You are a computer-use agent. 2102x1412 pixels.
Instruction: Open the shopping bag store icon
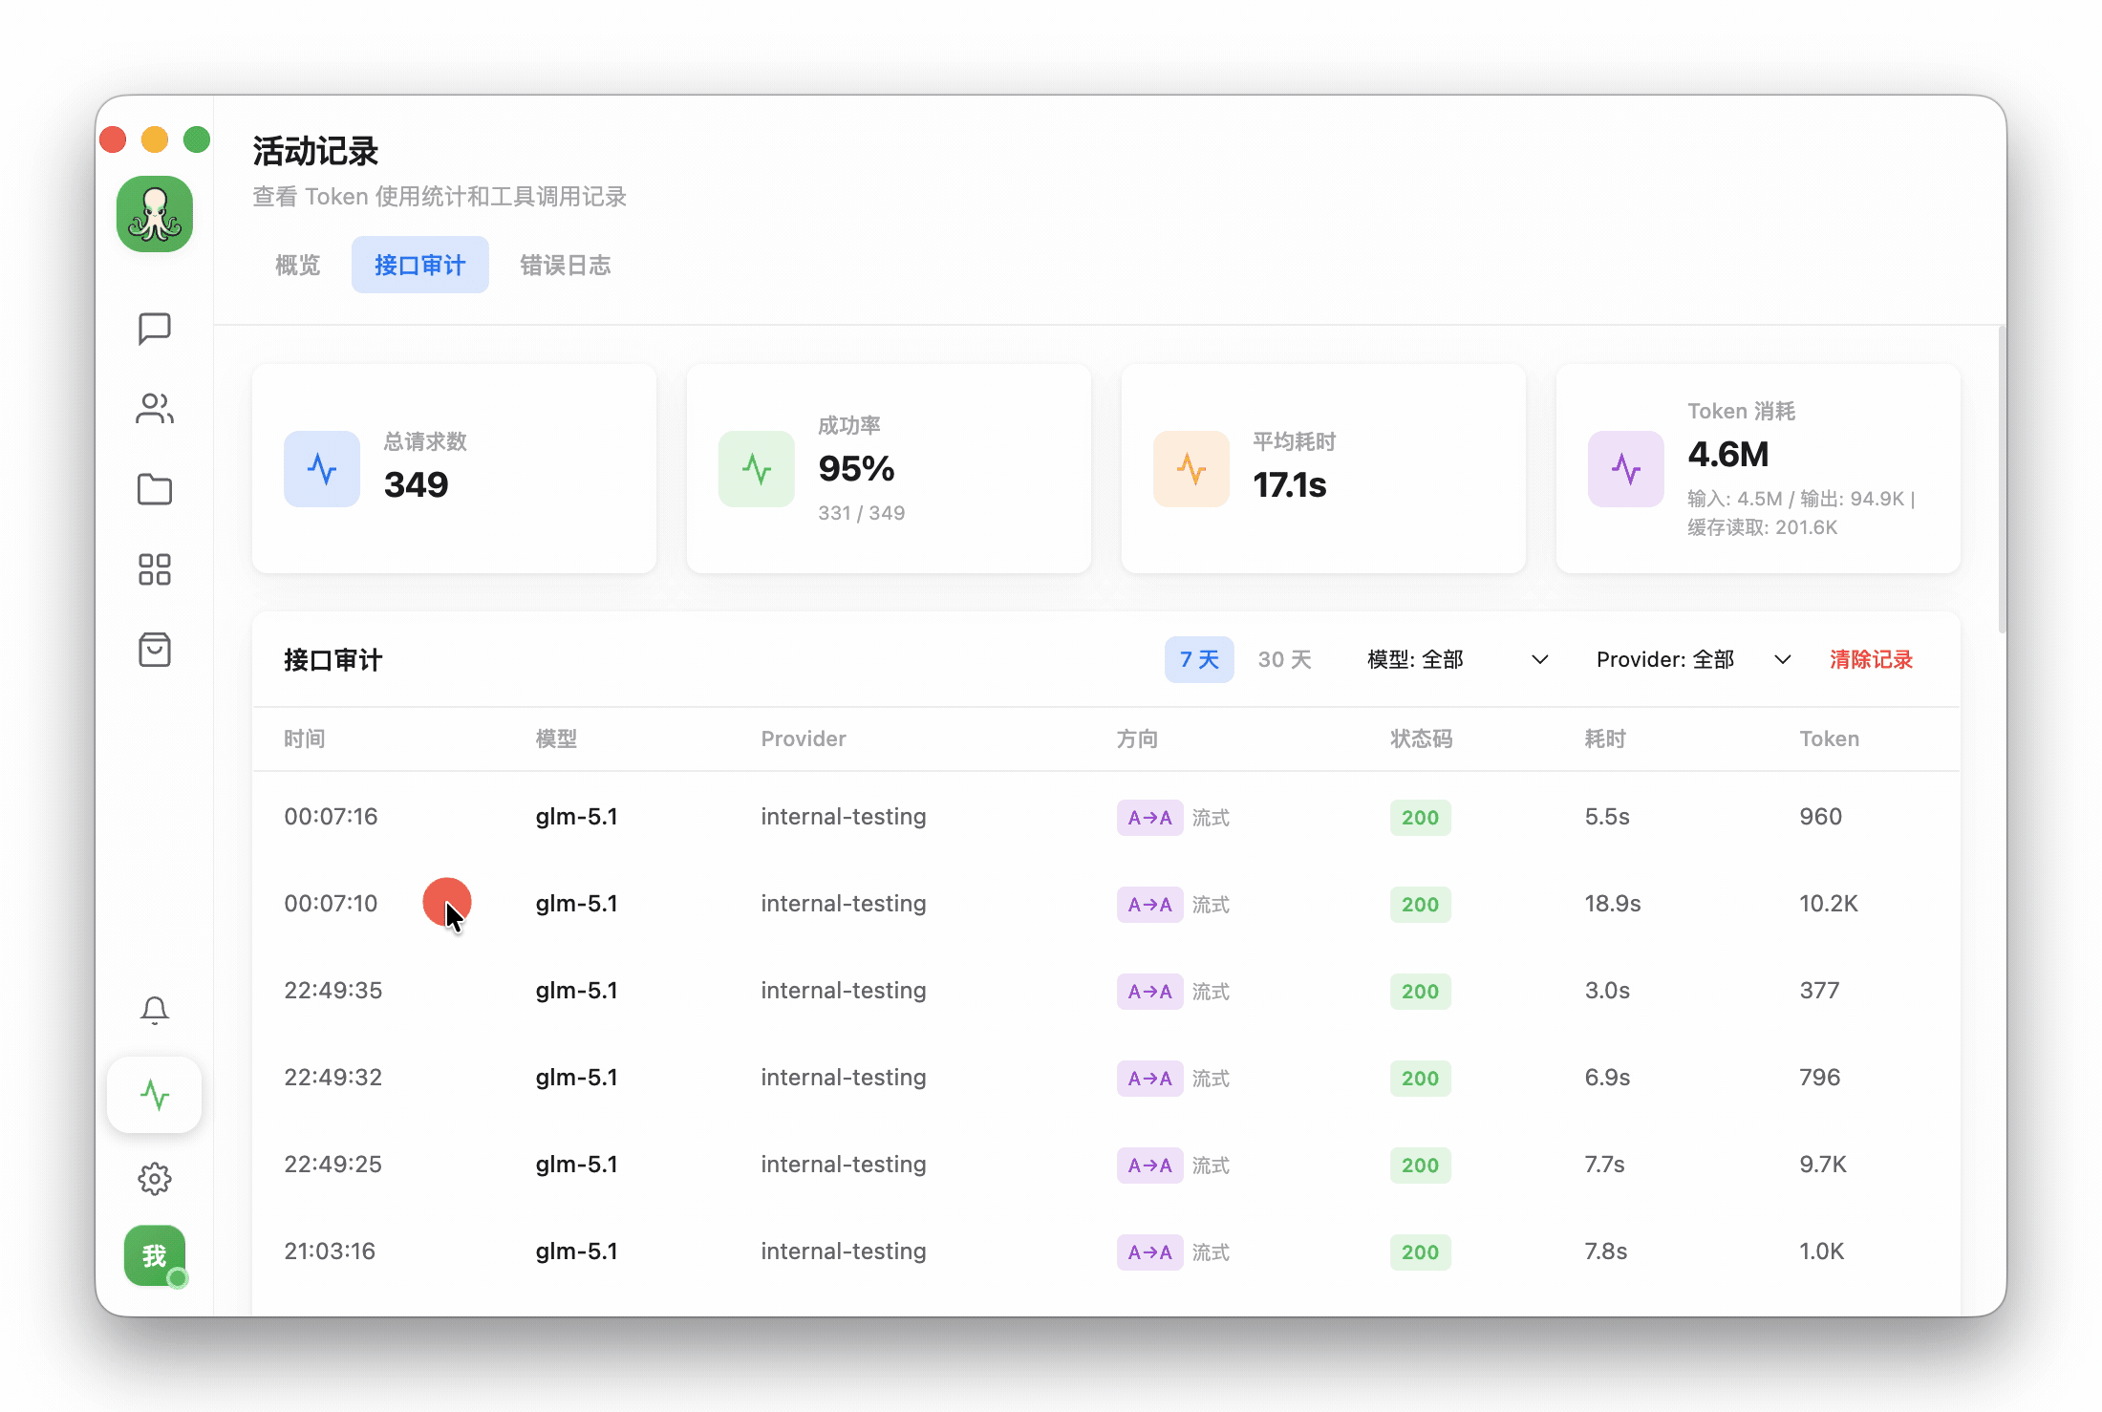click(x=154, y=650)
